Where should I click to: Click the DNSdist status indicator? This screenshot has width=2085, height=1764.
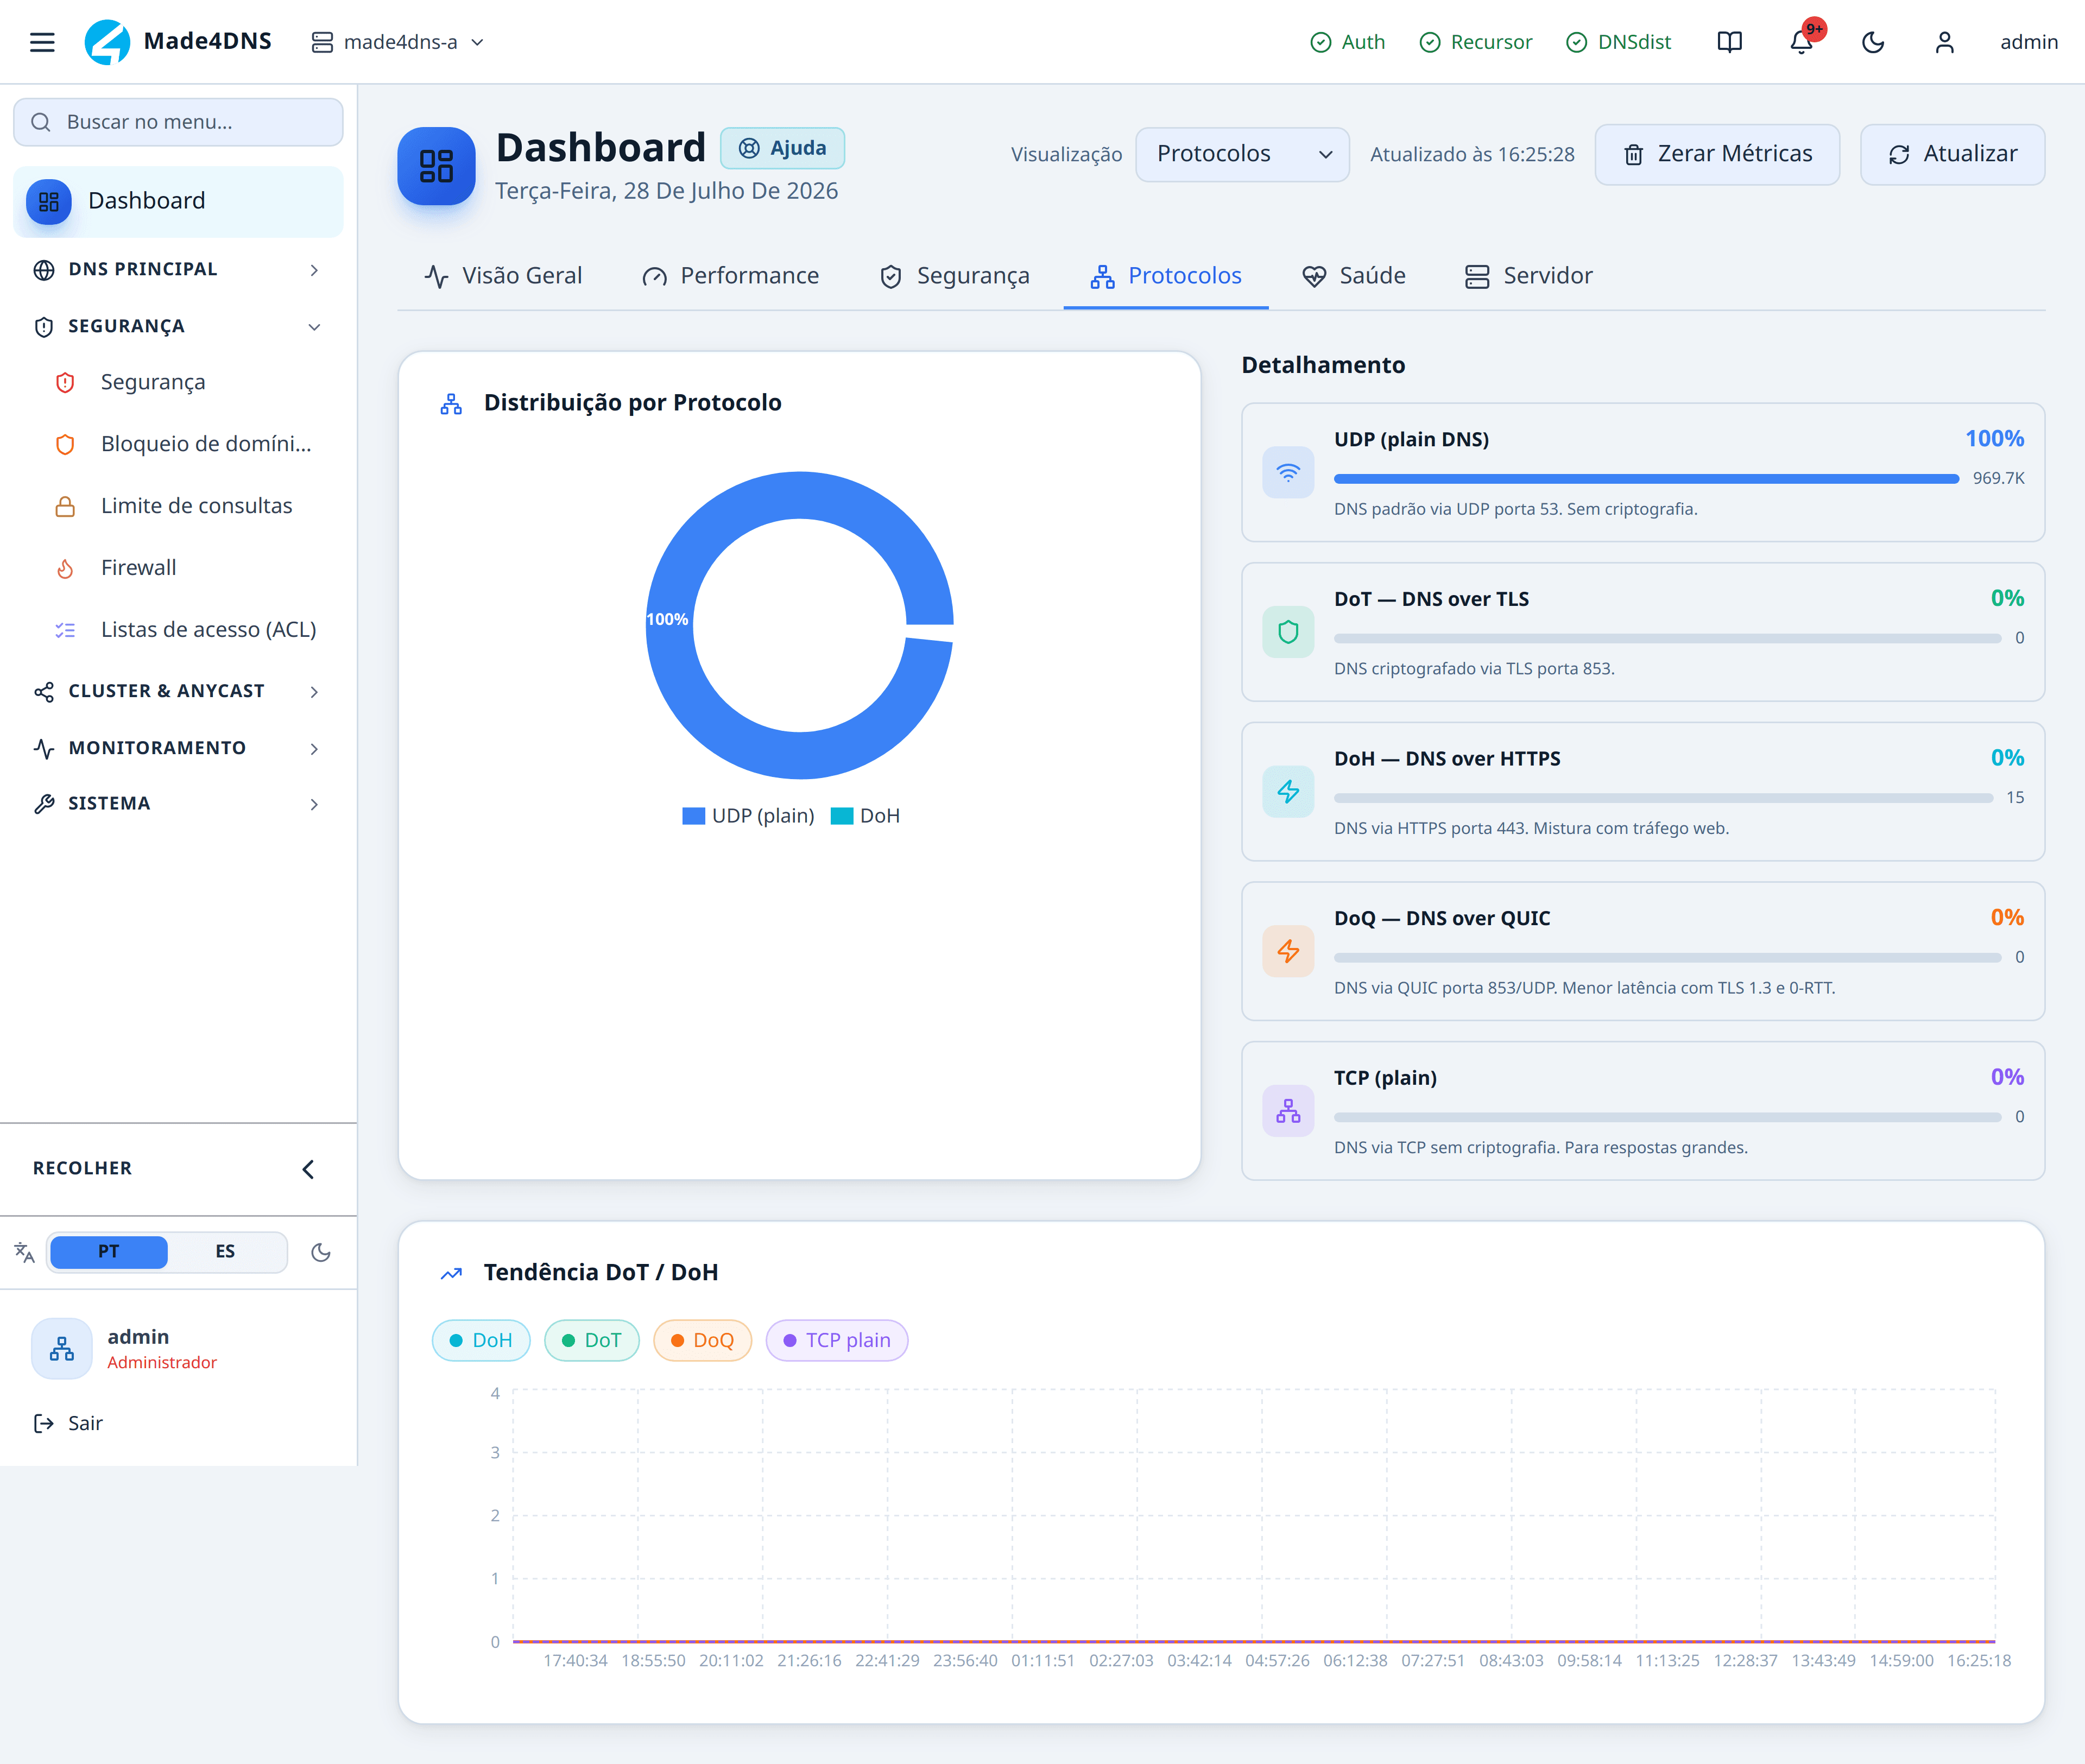(1618, 42)
